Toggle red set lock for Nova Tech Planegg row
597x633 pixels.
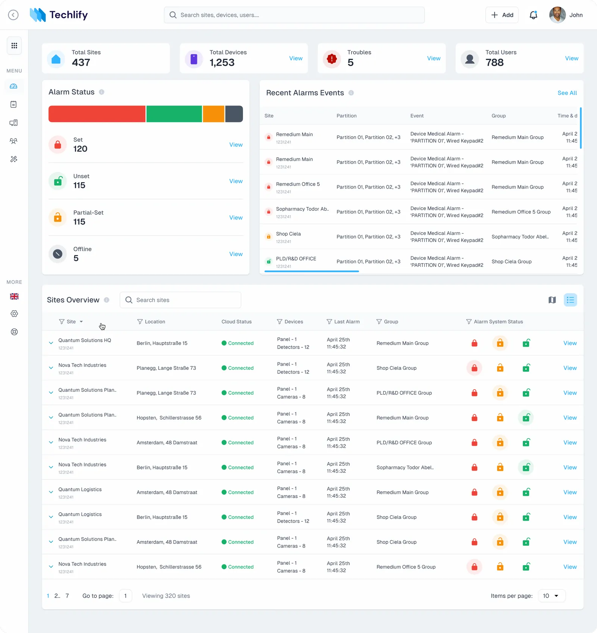[475, 368]
